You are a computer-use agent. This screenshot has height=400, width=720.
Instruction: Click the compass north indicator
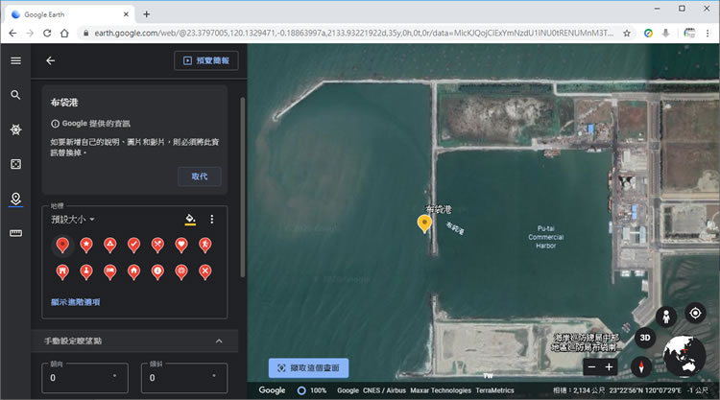641,366
